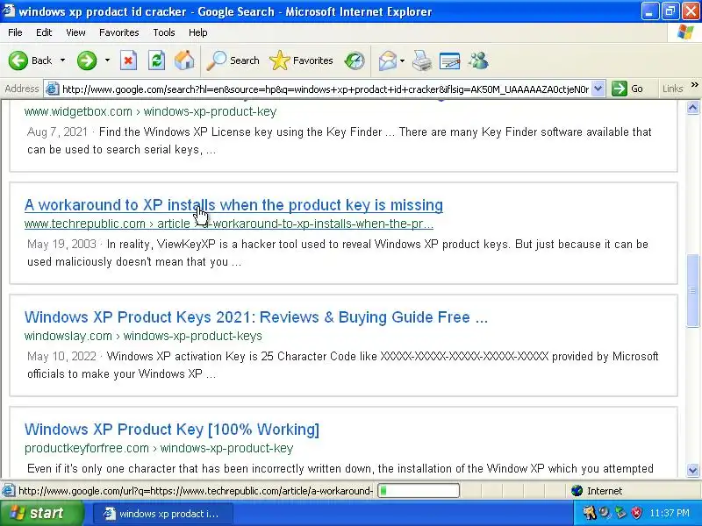This screenshot has width=702, height=526.
Task: Click the Internet zone globe in status bar
Action: (x=577, y=491)
